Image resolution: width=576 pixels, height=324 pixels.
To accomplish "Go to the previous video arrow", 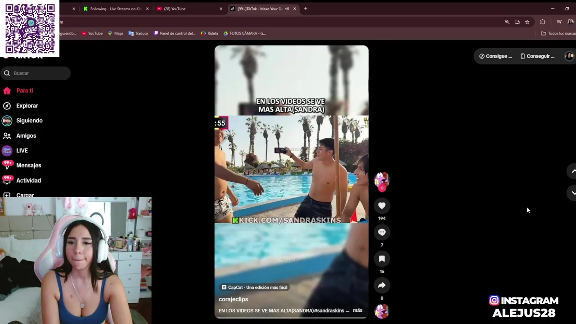I will (573, 171).
